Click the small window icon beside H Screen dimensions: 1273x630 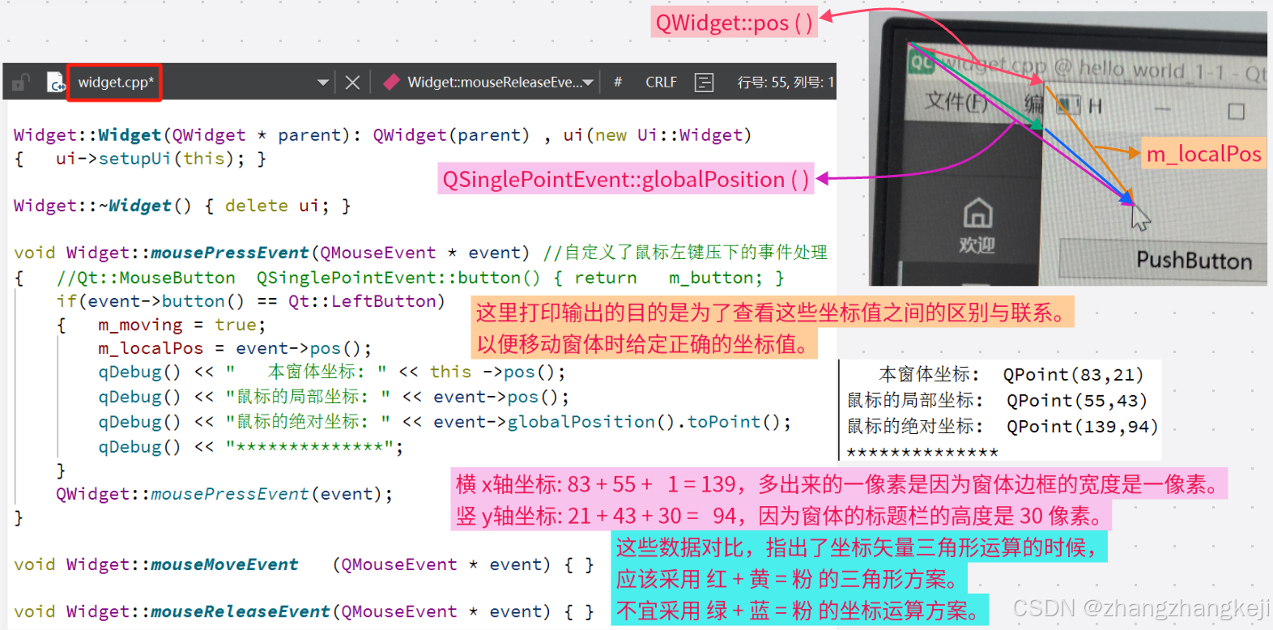[1070, 104]
